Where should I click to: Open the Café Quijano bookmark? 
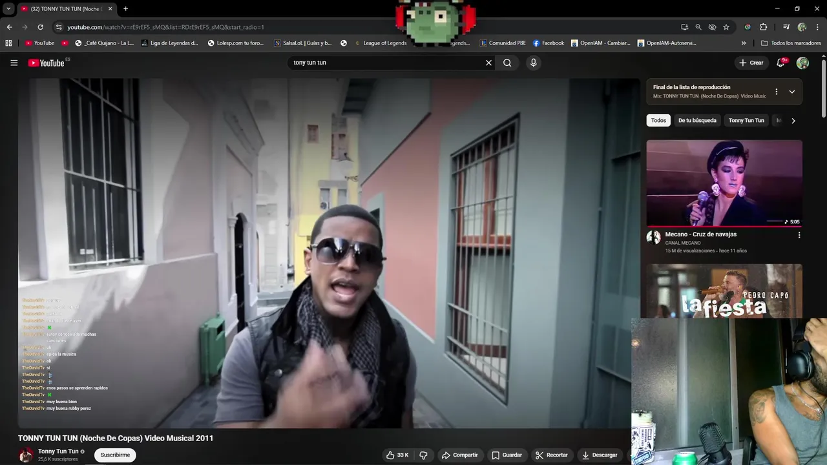pos(104,43)
